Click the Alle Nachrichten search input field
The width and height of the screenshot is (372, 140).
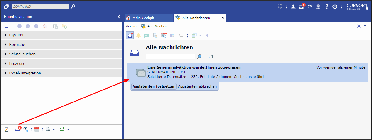click(170, 57)
